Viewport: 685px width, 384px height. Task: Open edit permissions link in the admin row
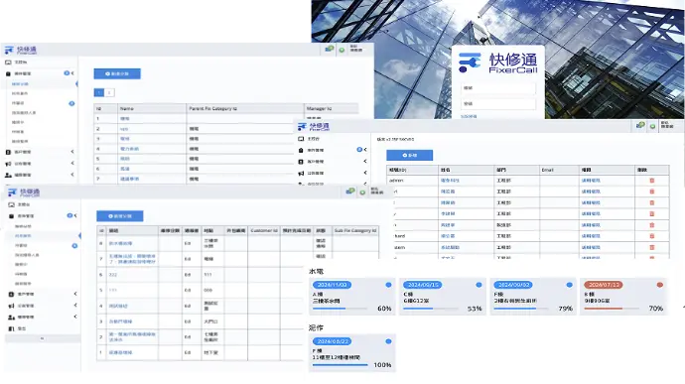coord(591,181)
